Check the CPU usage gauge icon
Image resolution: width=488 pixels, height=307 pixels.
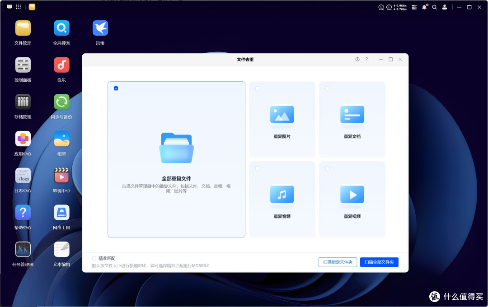(381, 7)
